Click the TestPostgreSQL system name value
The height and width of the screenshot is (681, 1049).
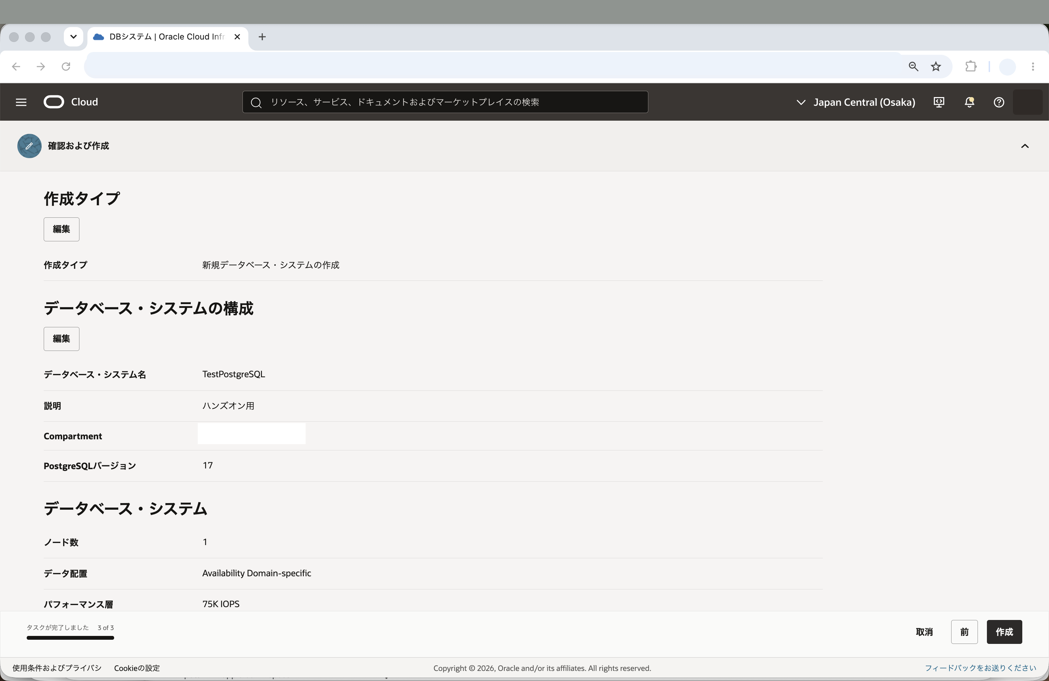coord(233,374)
